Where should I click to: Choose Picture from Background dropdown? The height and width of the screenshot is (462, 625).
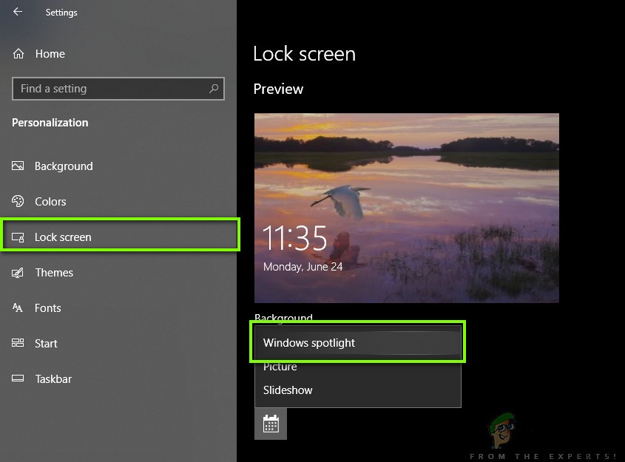coord(357,367)
